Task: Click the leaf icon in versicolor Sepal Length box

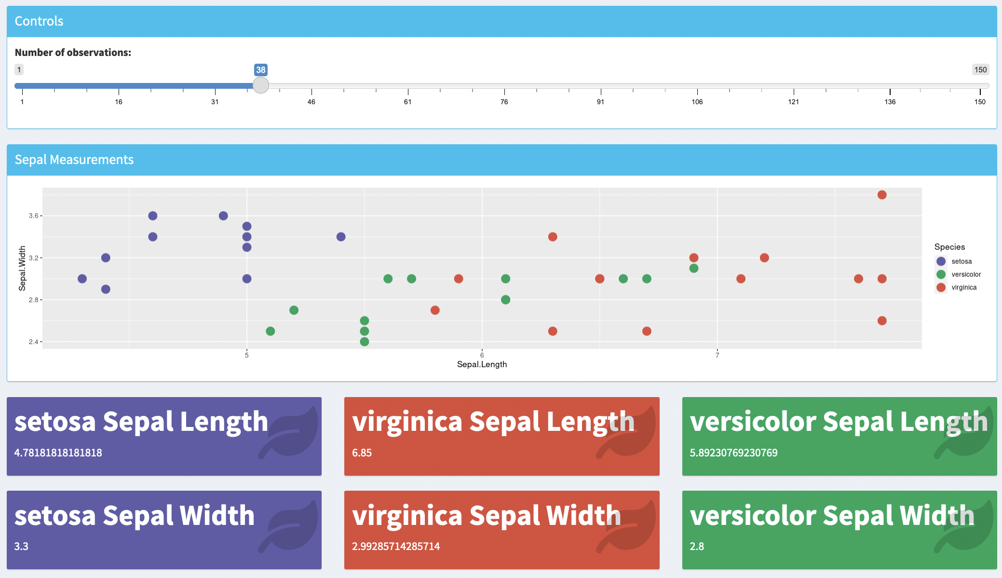Action: (964, 432)
